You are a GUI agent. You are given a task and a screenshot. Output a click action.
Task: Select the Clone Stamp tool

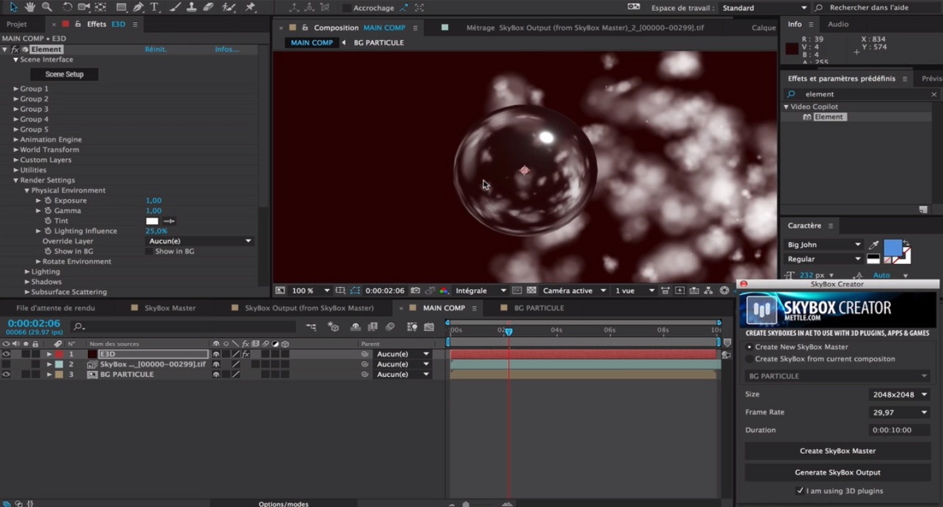point(192,7)
